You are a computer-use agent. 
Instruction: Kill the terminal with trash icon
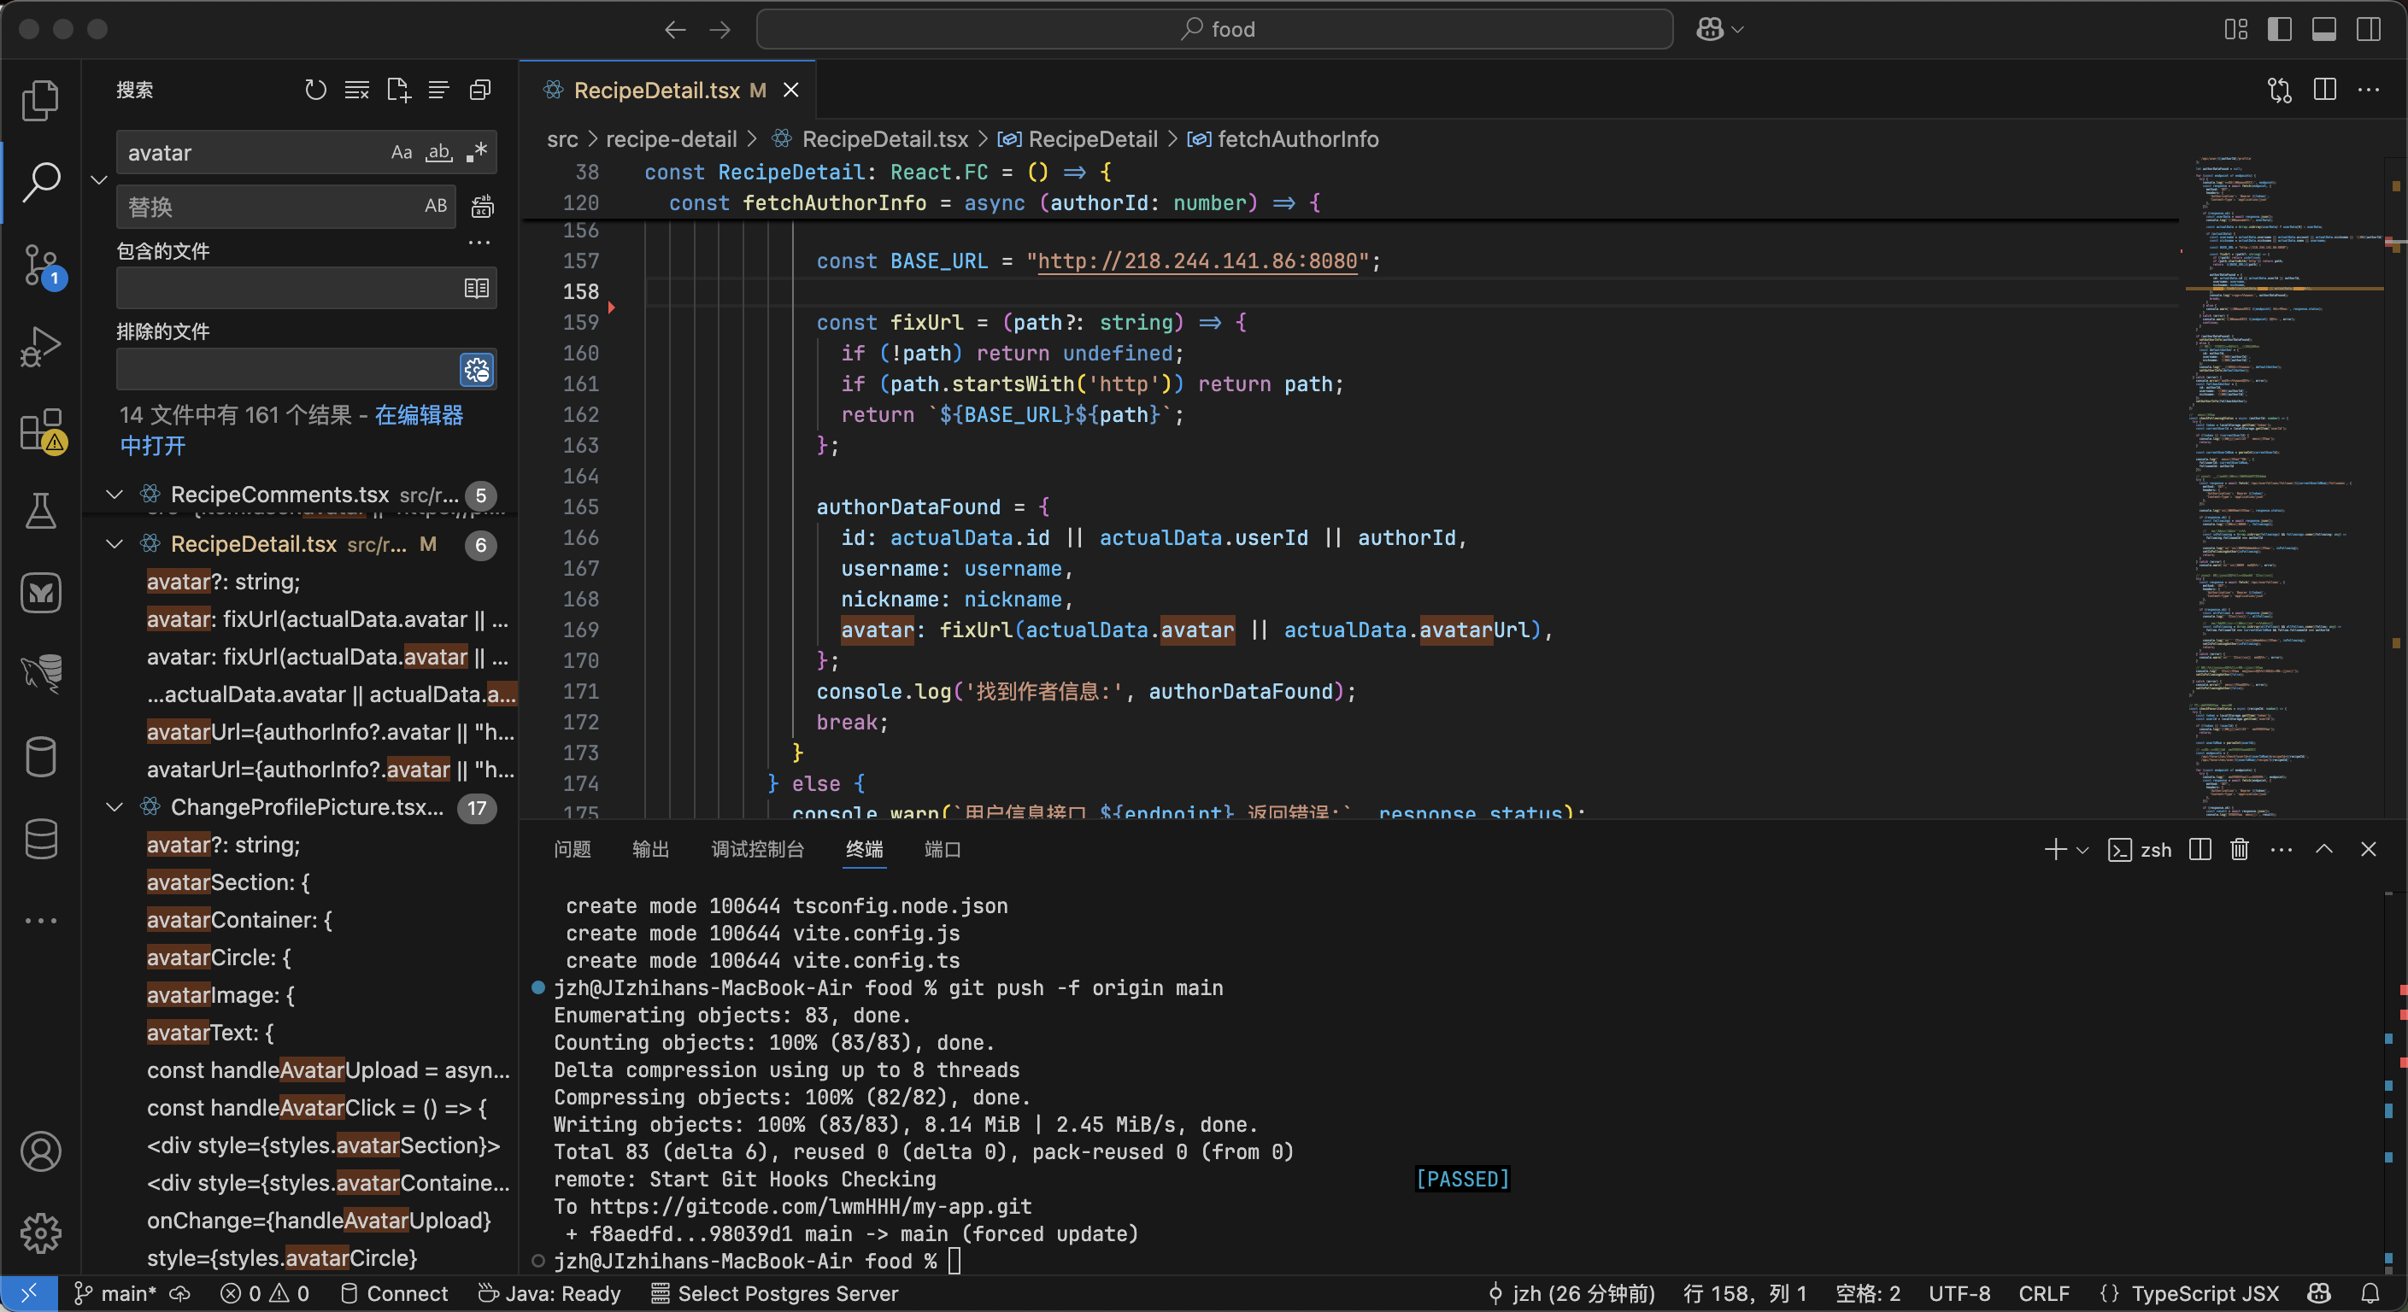click(2239, 849)
